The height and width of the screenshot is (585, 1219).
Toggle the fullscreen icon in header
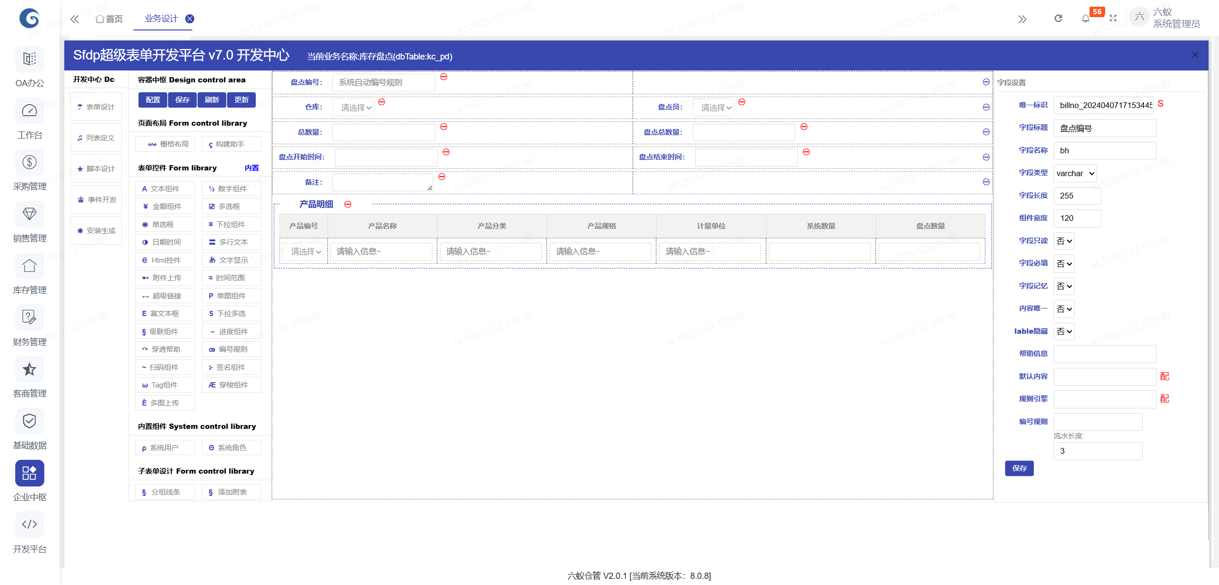coord(1113,19)
